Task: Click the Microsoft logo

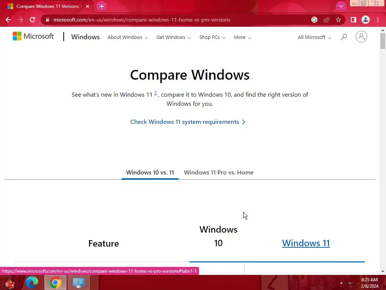Action: [x=33, y=36]
